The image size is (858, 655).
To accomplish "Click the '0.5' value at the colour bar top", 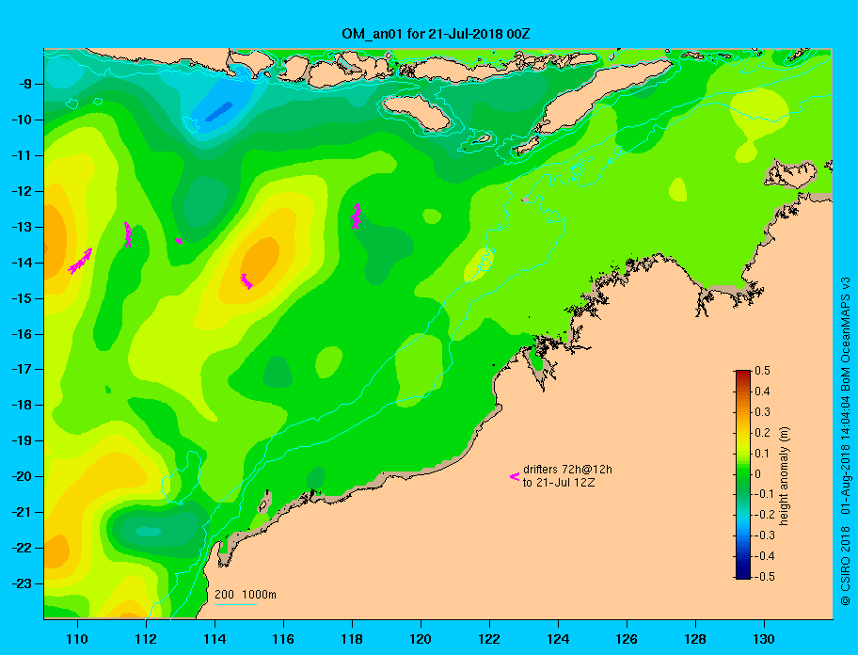I will pos(762,371).
